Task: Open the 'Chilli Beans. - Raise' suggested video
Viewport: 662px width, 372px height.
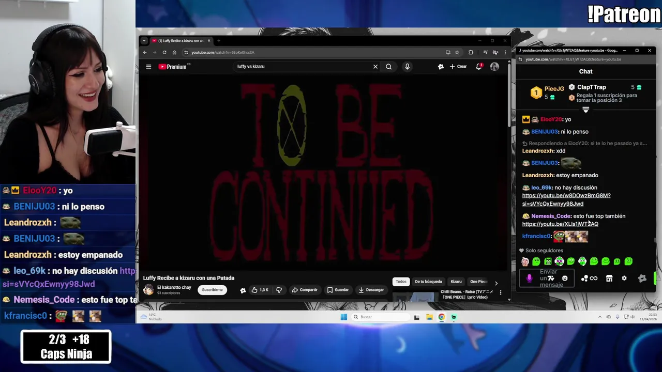Action: click(467, 295)
